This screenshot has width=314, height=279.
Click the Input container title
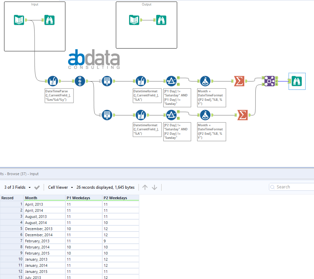point(35,4)
